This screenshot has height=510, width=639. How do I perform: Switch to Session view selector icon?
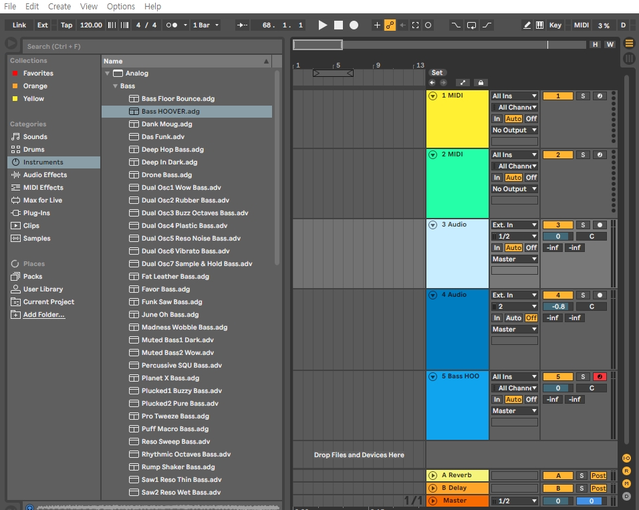pos(629,58)
